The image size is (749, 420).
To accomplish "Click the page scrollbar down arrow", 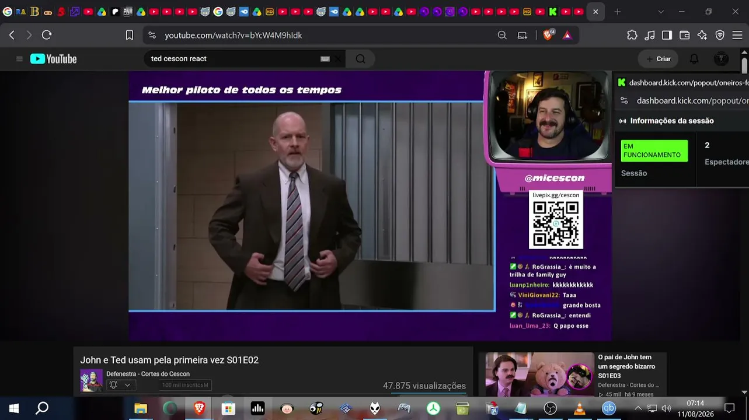I will pos(744,392).
